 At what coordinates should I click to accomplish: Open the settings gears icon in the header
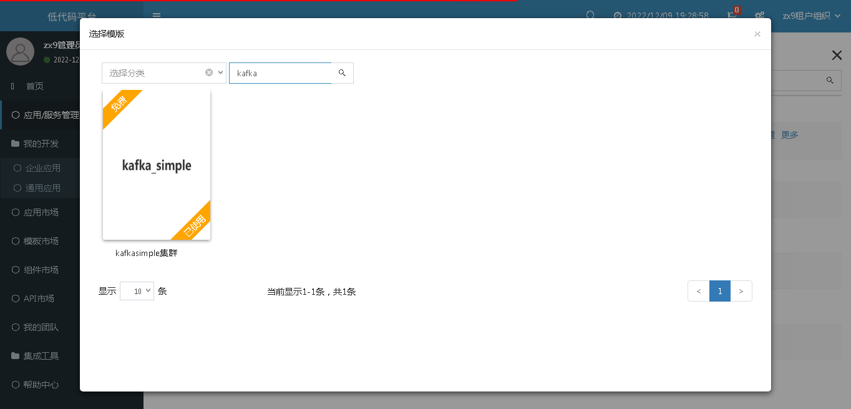click(759, 16)
